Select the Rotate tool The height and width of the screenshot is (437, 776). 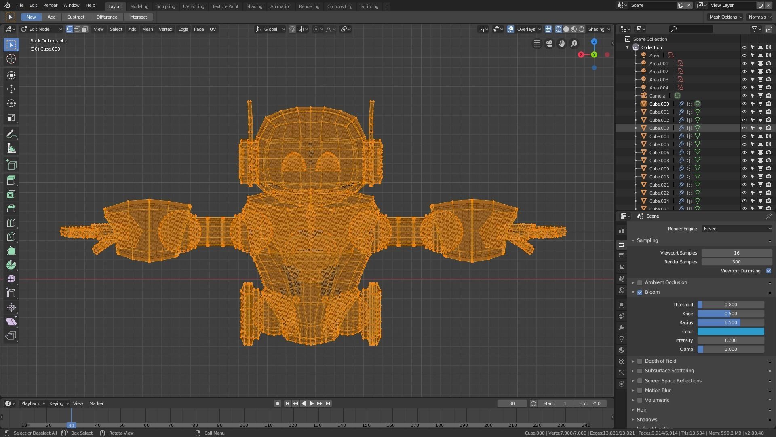pyautogui.click(x=11, y=103)
